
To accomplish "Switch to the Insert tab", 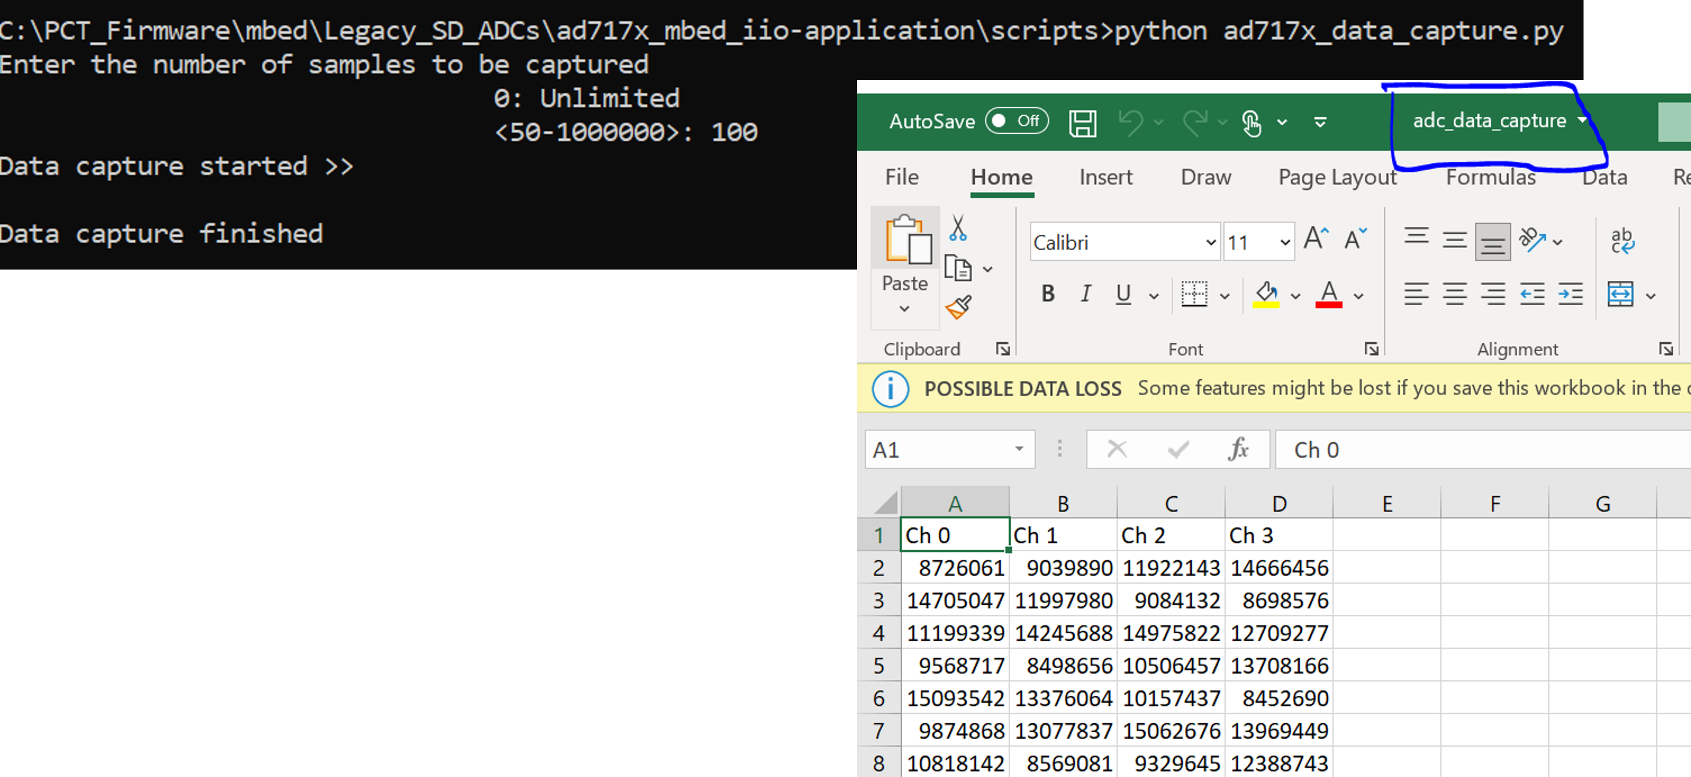I will pos(1106,177).
